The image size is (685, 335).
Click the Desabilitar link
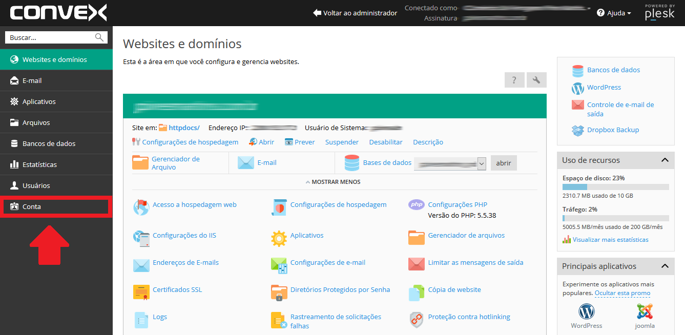click(x=386, y=142)
